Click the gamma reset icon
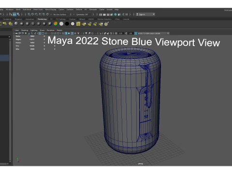The width and height of the screenshot is (232, 174). pyautogui.click(x=126, y=33)
